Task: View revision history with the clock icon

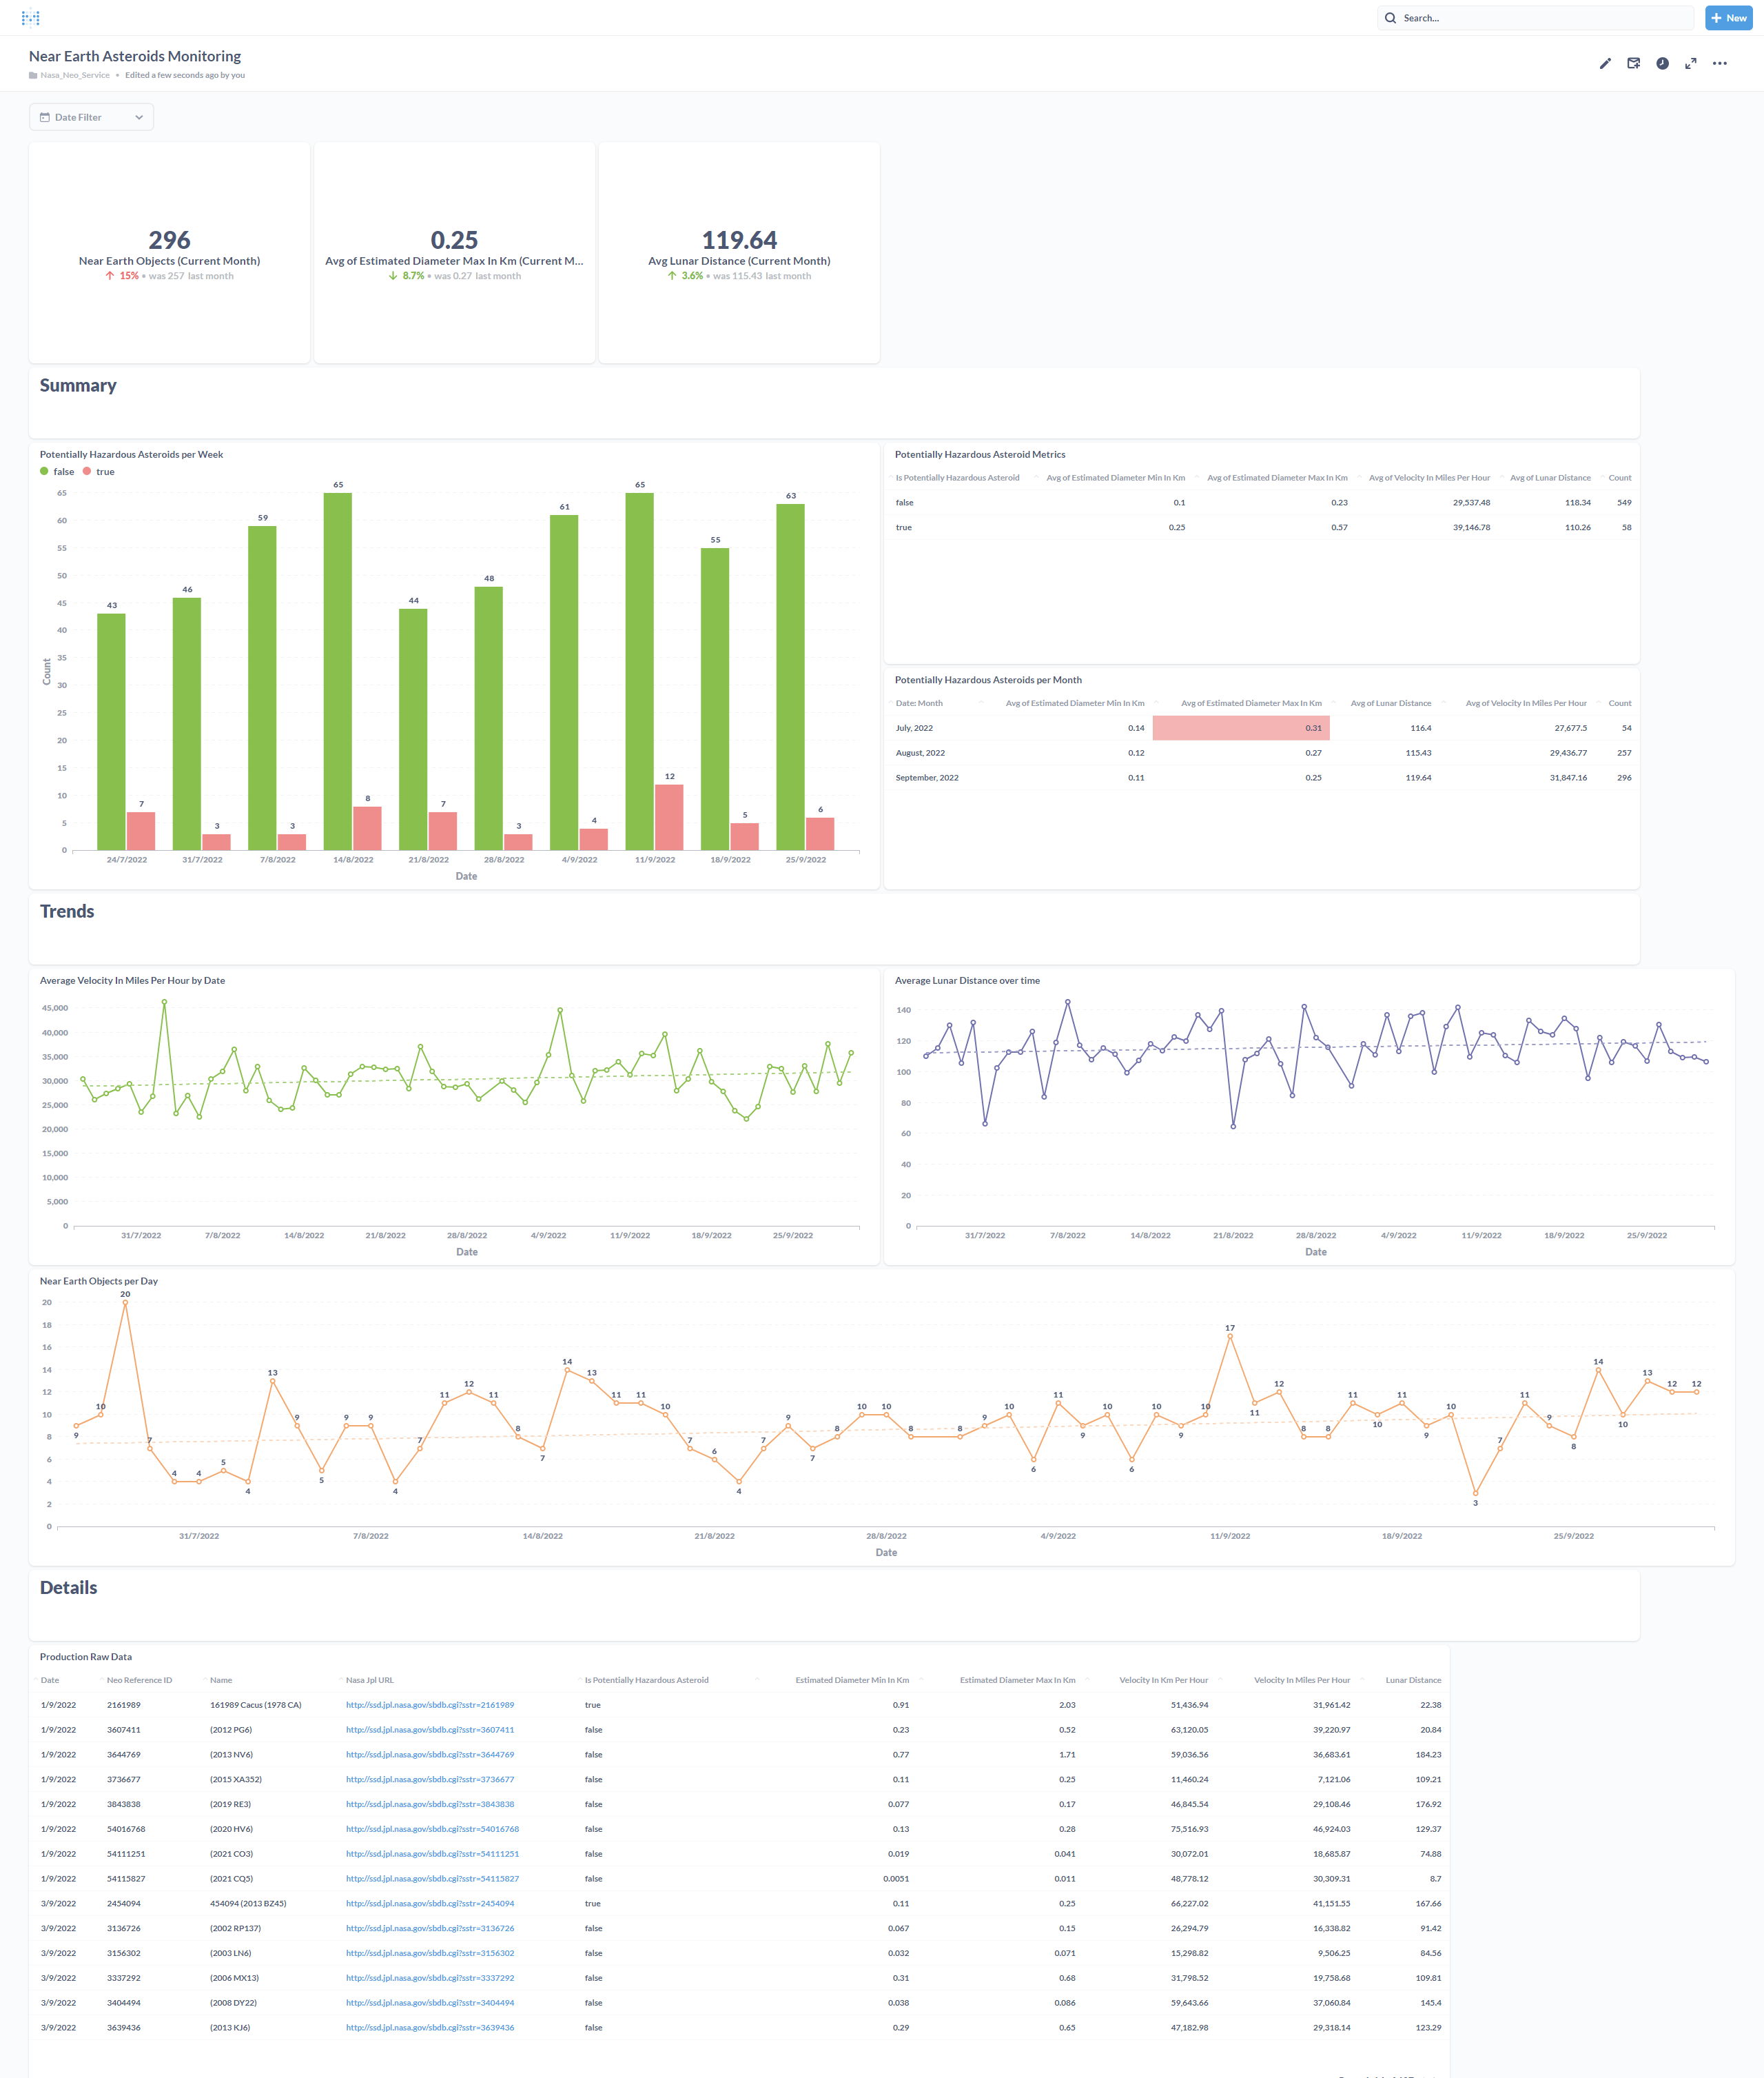Action: tap(1662, 63)
